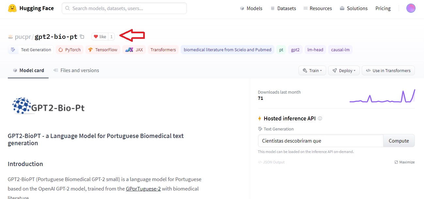This screenshot has height=199, width=424.
Task: Click the pucpr organization link
Action: click(23, 37)
